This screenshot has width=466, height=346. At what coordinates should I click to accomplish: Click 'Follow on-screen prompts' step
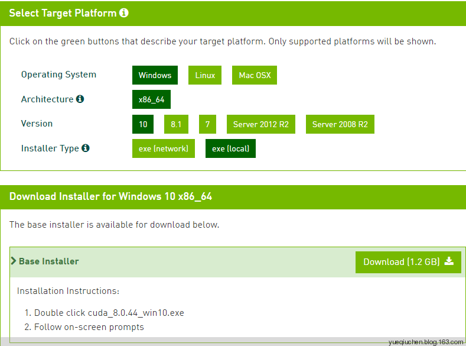[89, 327]
